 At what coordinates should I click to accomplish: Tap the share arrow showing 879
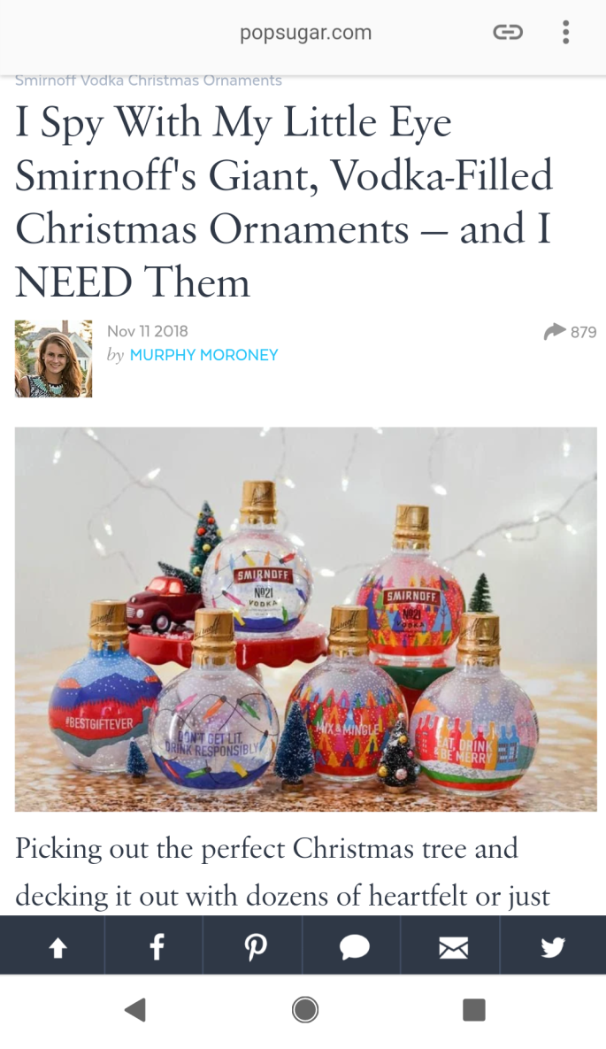[x=570, y=332]
